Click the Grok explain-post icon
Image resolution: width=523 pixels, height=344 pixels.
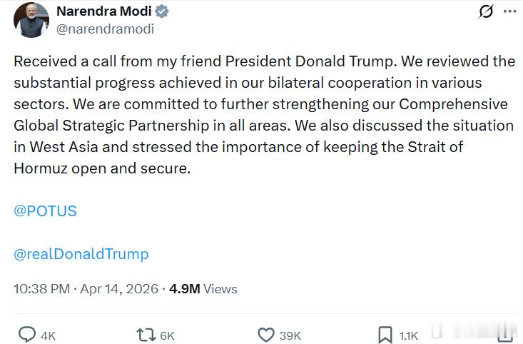486,12
